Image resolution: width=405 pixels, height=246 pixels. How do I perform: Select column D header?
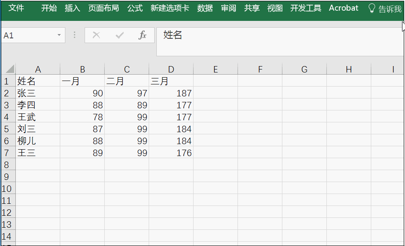click(x=171, y=69)
